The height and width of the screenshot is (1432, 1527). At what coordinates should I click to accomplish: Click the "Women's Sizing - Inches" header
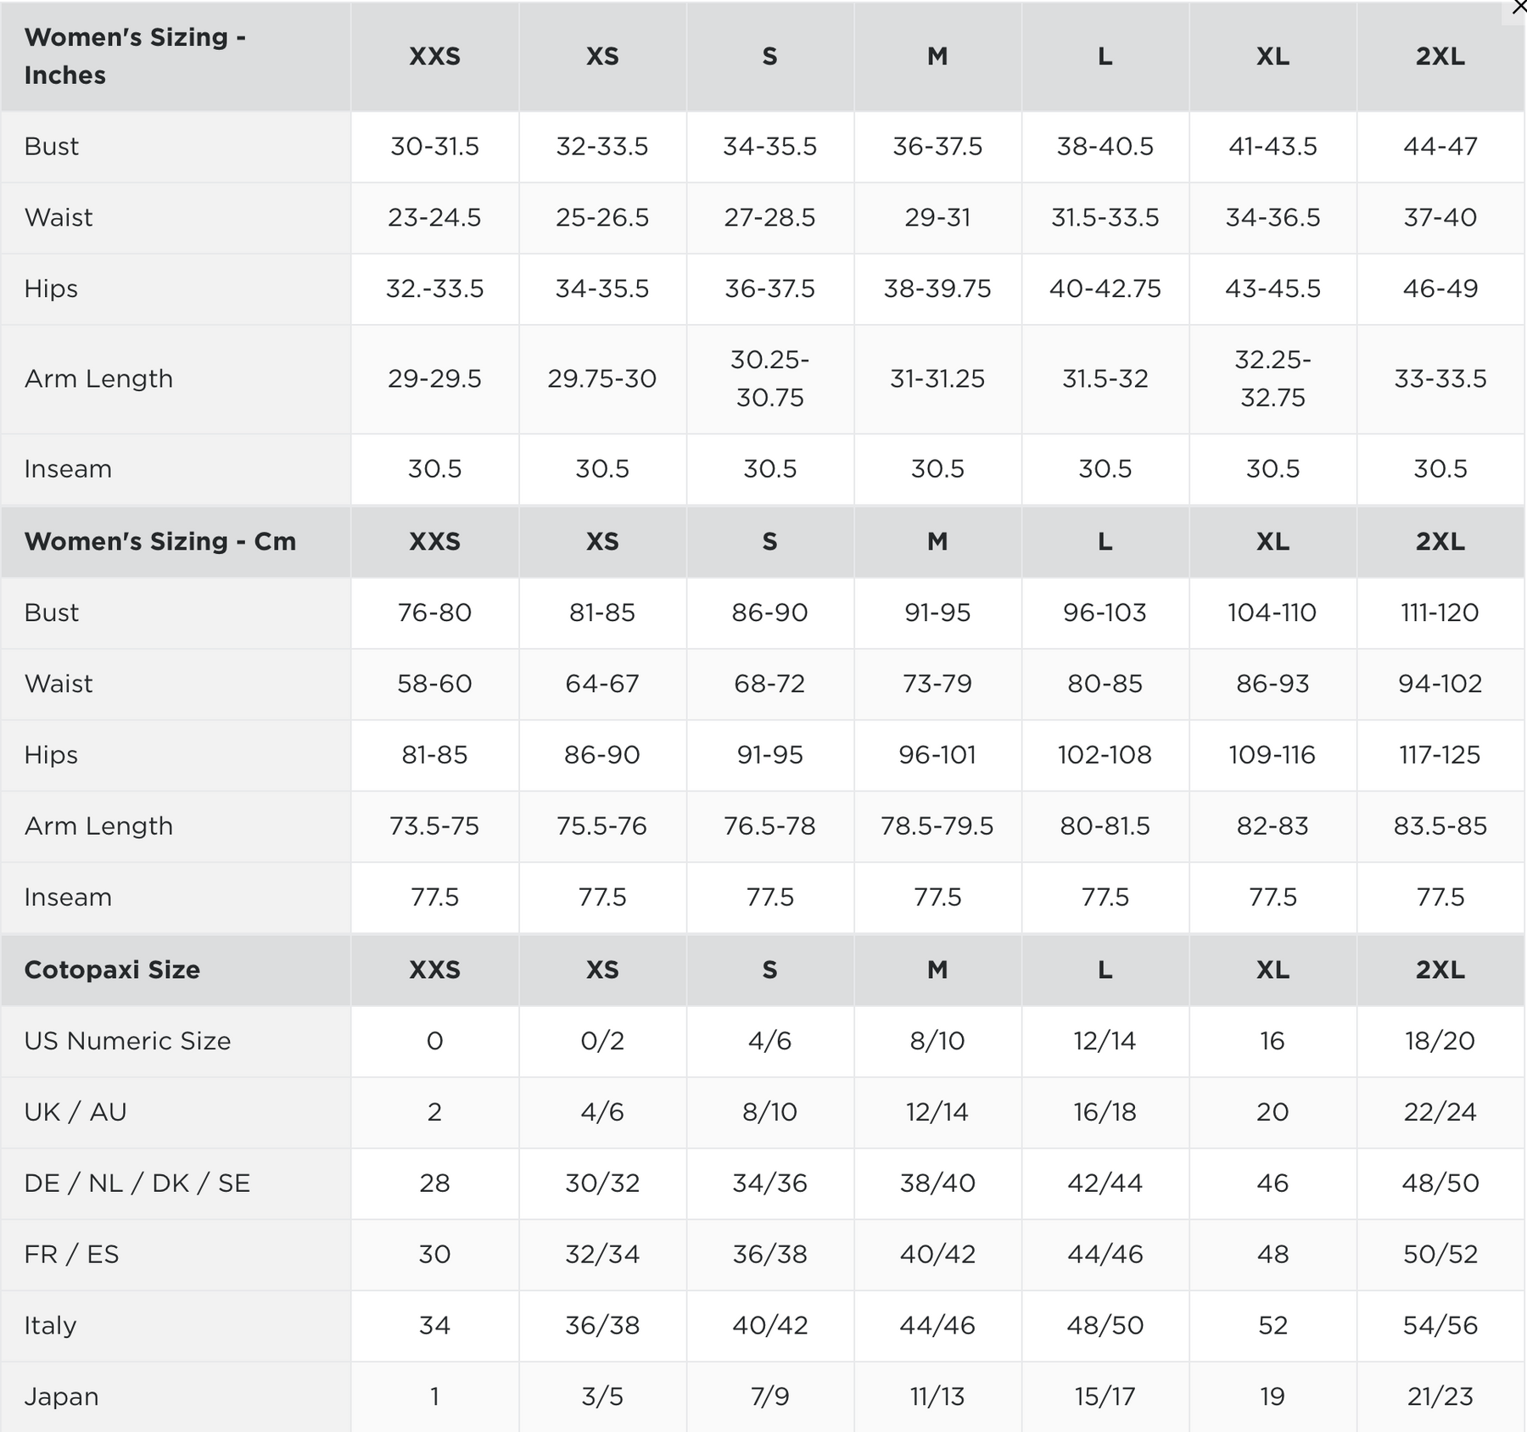click(135, 56)
